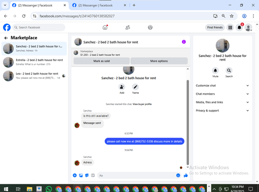Open the Groups icon in top navigation
The width and height of the screenshot is (259, 192).
(x=150, y=27)
